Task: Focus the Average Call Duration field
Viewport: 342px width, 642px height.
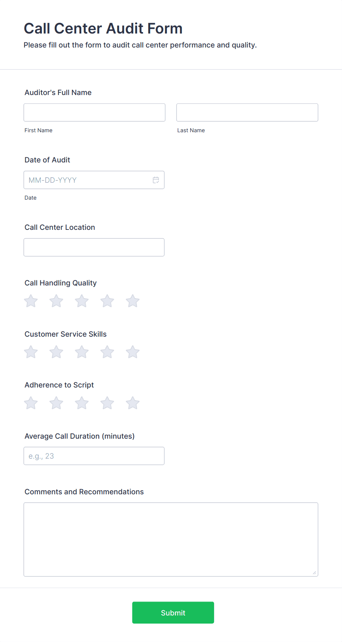Action: point(94,456)
